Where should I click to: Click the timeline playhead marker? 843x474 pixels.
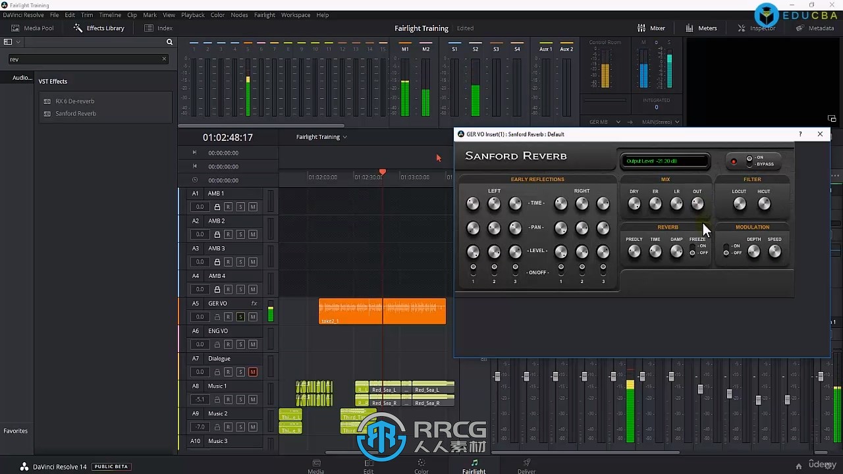click(382, 172)
